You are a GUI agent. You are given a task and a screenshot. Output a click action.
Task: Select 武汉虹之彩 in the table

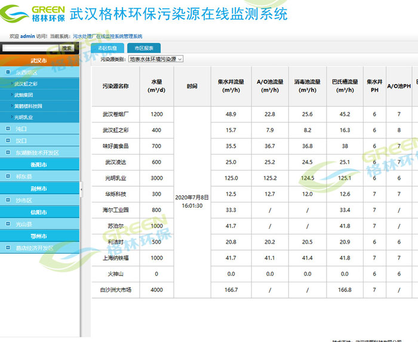(x=116, y=130)
